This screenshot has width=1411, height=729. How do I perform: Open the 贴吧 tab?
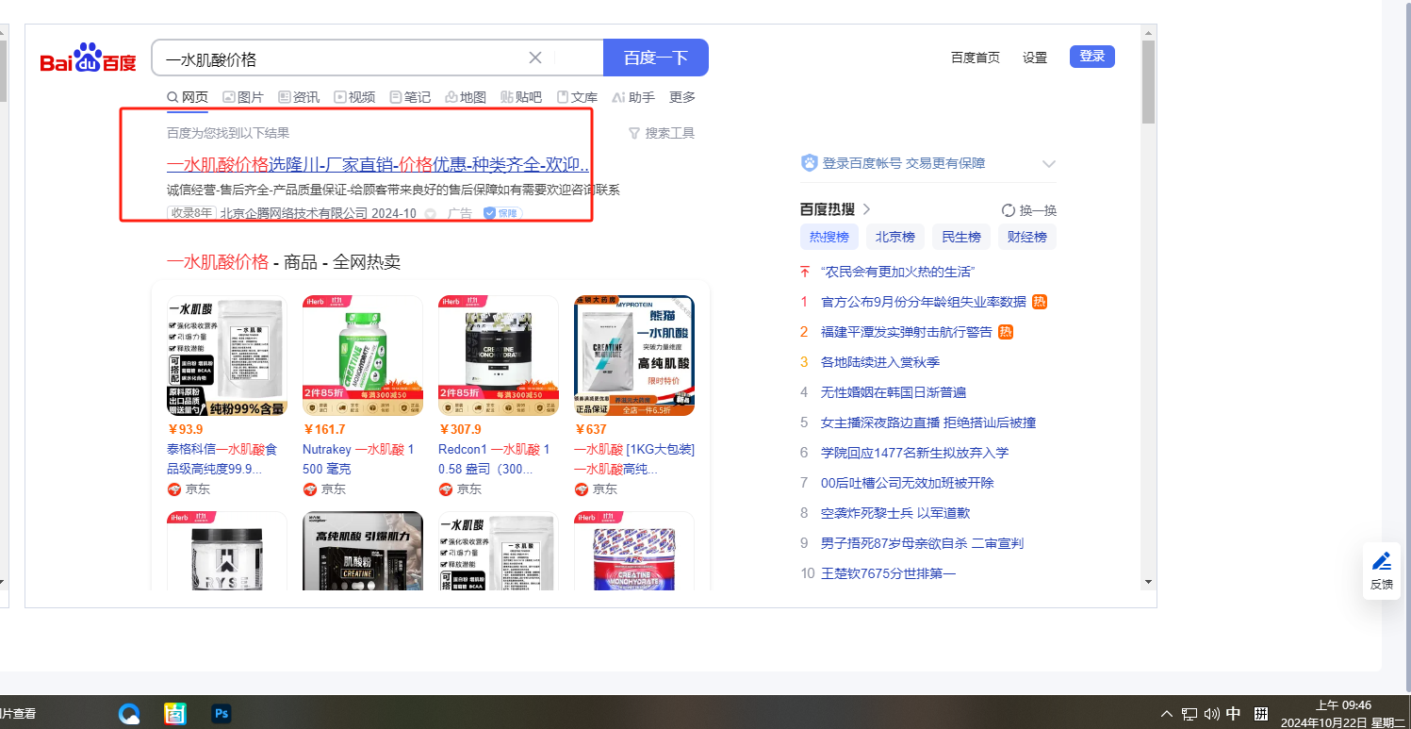521,97
